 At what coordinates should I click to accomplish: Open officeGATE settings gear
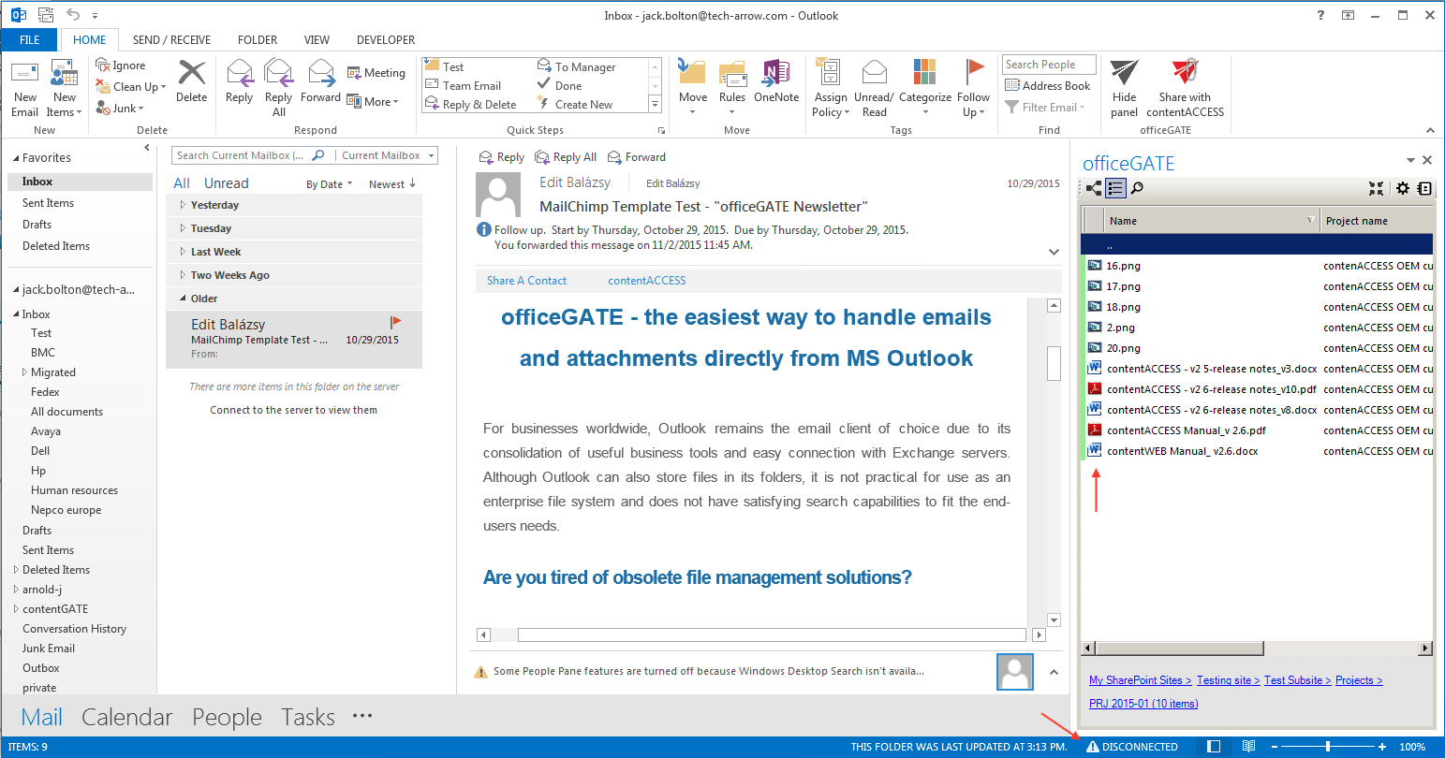pos(1403,188)
